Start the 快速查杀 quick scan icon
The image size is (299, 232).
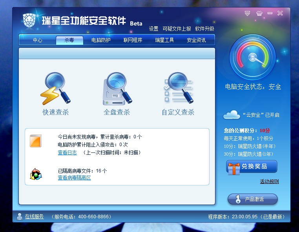55,89
